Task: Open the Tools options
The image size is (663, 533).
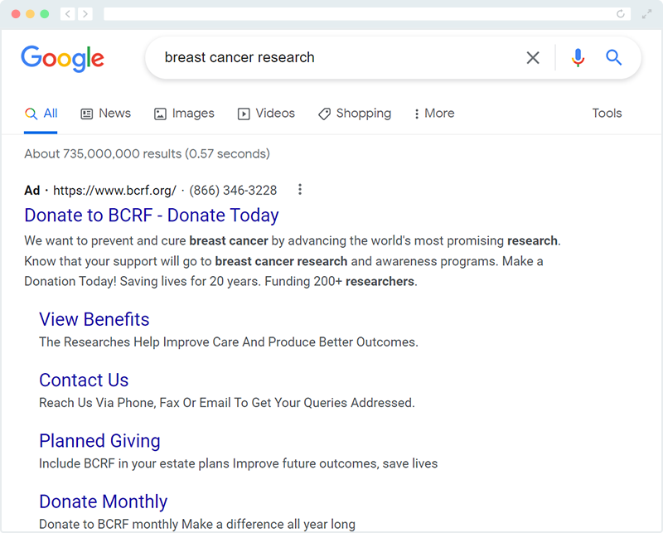Action: coord(607,114)
